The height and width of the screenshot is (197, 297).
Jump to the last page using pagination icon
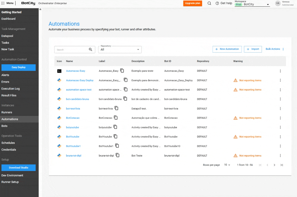pos(281,165)
